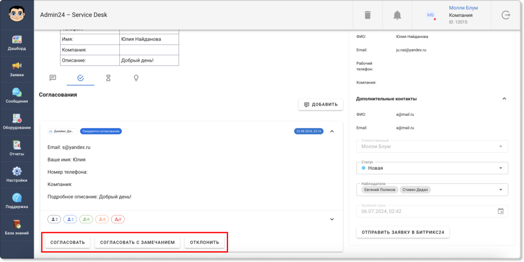Click the trash bin icon in header
524x262 pixels.
pos(368,15)
